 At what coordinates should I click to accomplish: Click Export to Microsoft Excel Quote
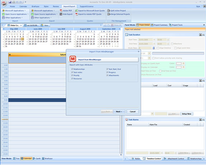point(90,11)
